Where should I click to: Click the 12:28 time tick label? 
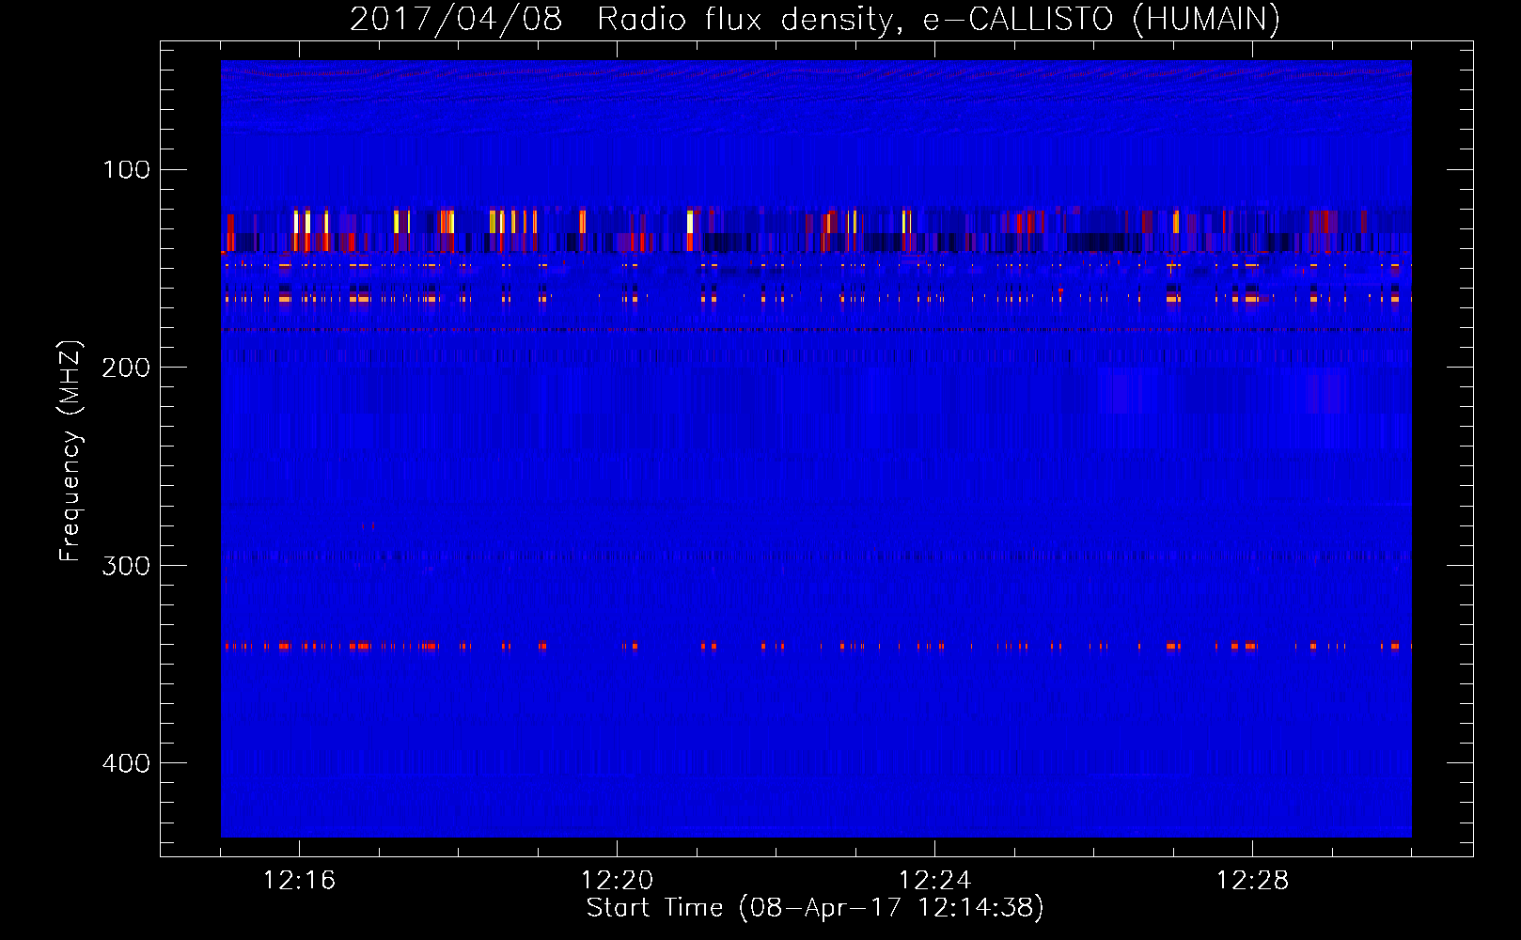1252,881
